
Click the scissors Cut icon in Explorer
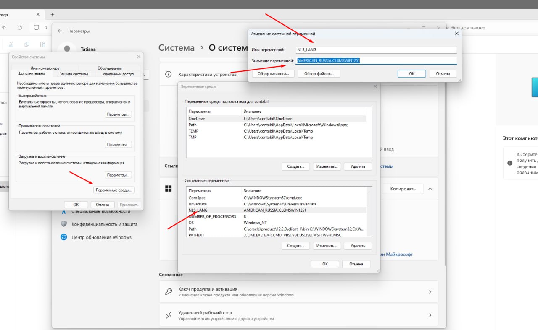point(11,44)
